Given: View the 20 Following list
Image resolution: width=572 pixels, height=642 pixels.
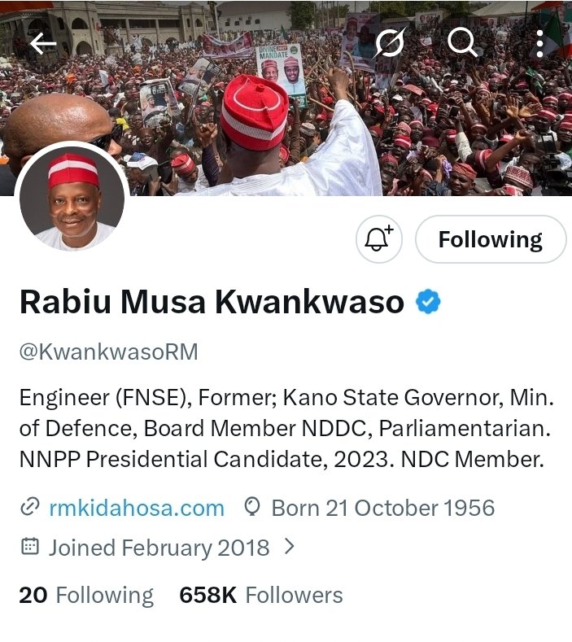Looking at the screenshot, I should 86,595.
